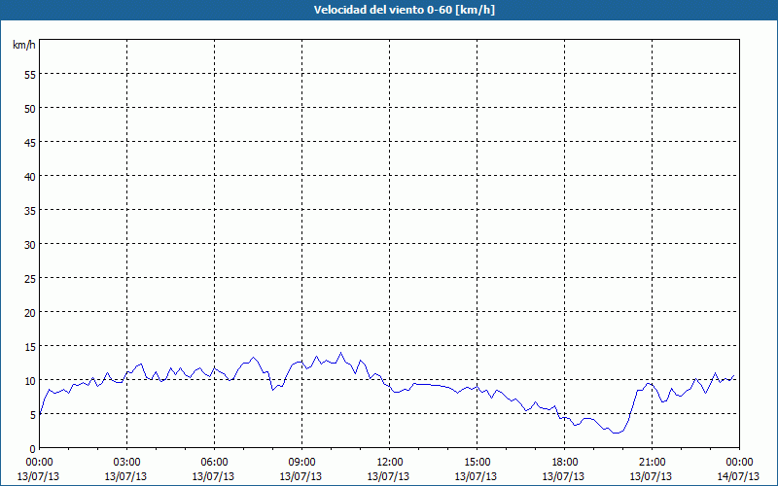Click the 12:00 time axis label

(390, 463)
